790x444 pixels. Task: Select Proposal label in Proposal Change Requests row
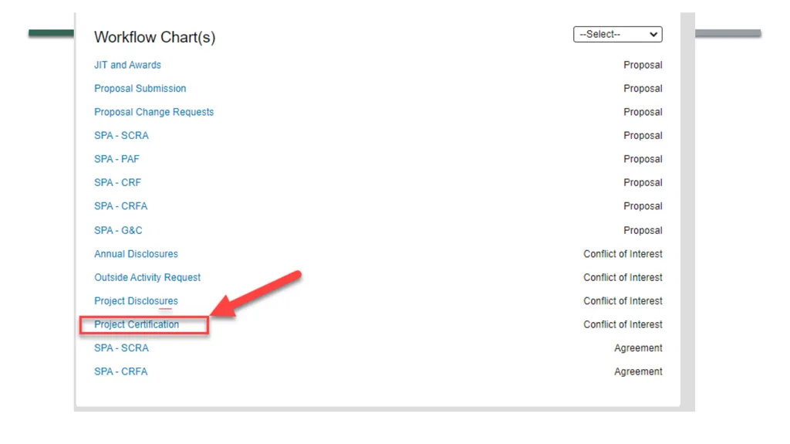643,112
